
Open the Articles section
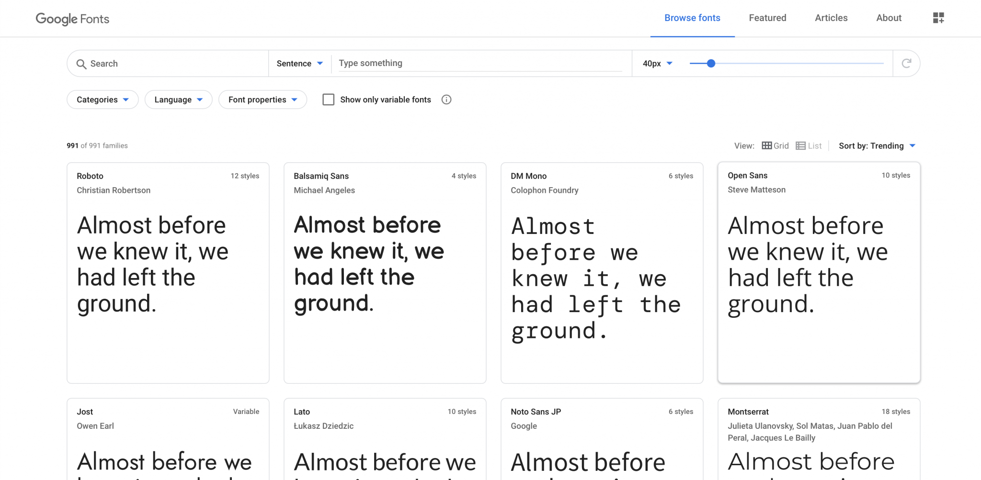831,18
